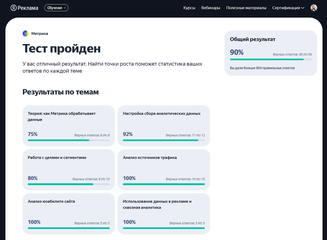Click the progress bar under Анализ источников трафика
Image resolution: width=327 pixels, height=240 pixels.
pos(164,184)
